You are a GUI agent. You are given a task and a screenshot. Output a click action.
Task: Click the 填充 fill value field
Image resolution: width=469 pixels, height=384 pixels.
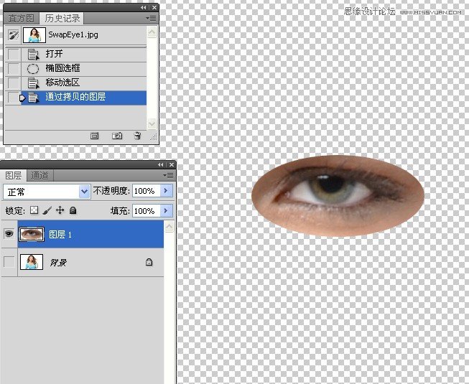[147, 211]
